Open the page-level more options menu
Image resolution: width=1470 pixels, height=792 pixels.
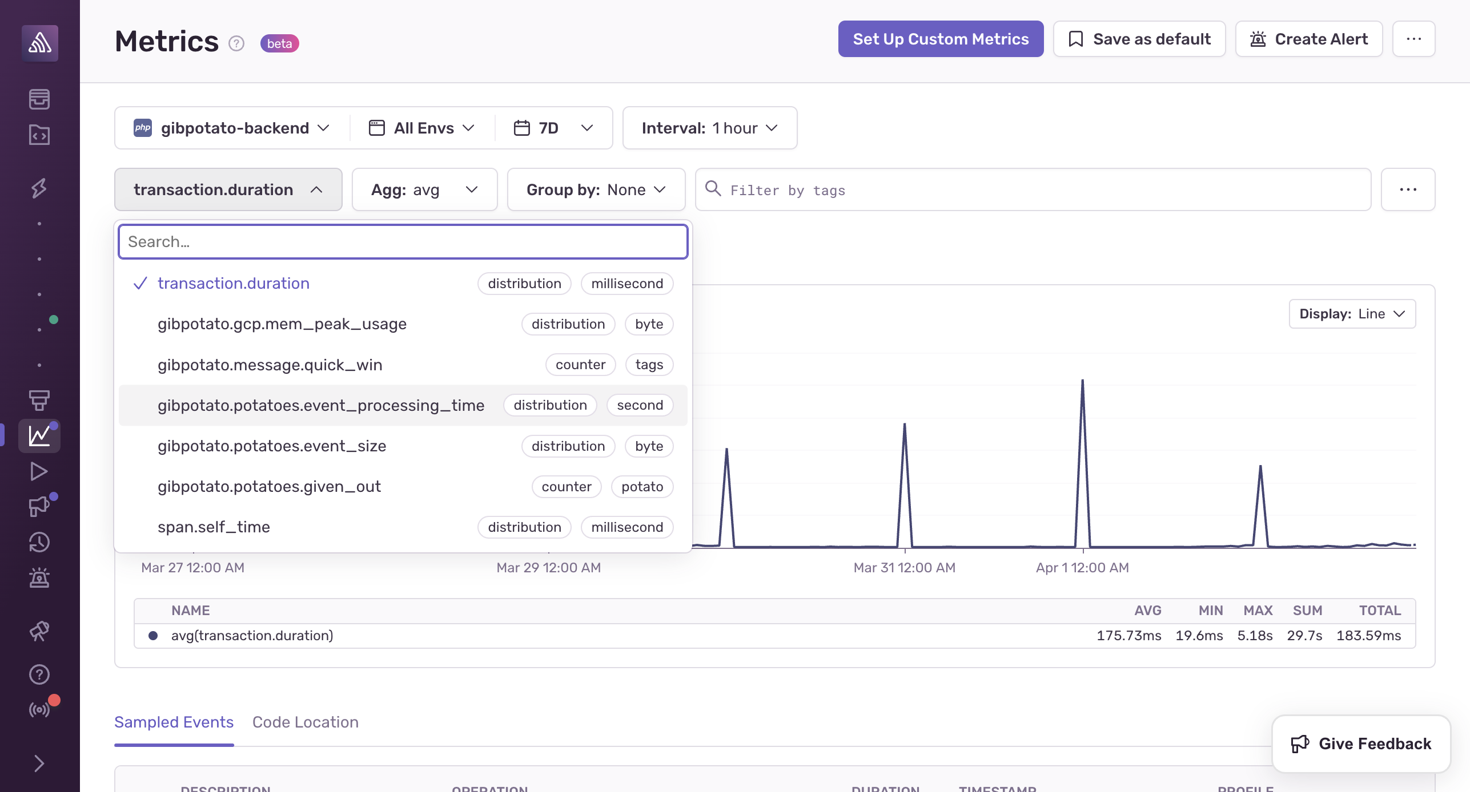coord(1414,39)
